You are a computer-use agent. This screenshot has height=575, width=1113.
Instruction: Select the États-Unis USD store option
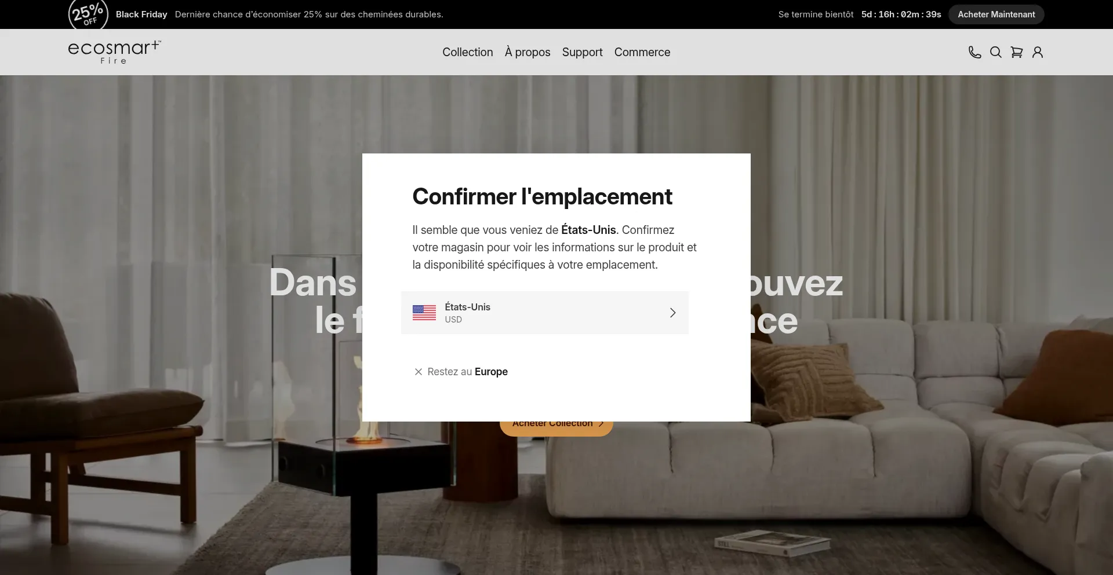[545, 313]
